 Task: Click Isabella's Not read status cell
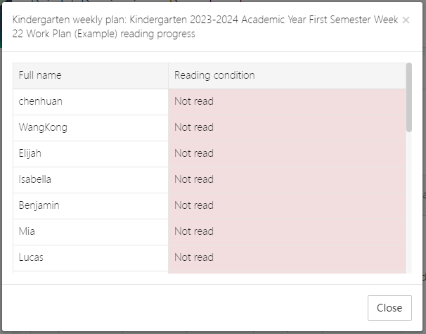click(x=287, y=179)
